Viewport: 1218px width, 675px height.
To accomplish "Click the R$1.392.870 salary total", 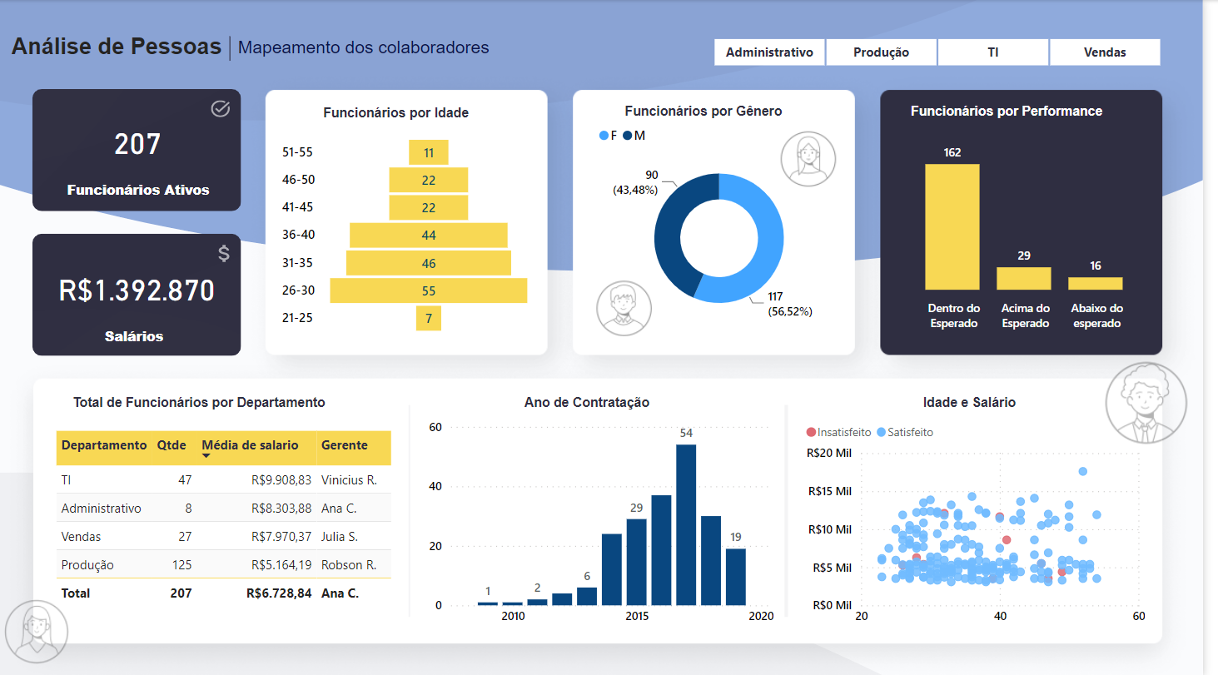I will point(137,290).
